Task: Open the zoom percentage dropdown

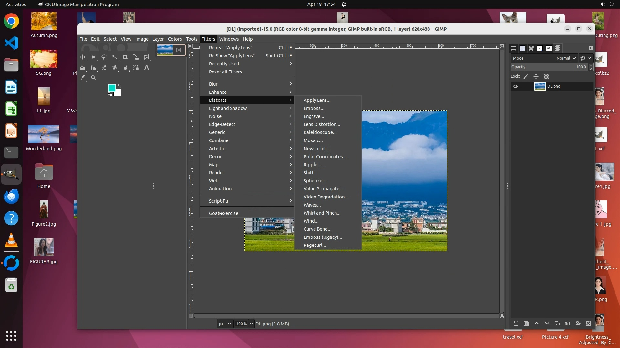Action: tap(251, 324)
